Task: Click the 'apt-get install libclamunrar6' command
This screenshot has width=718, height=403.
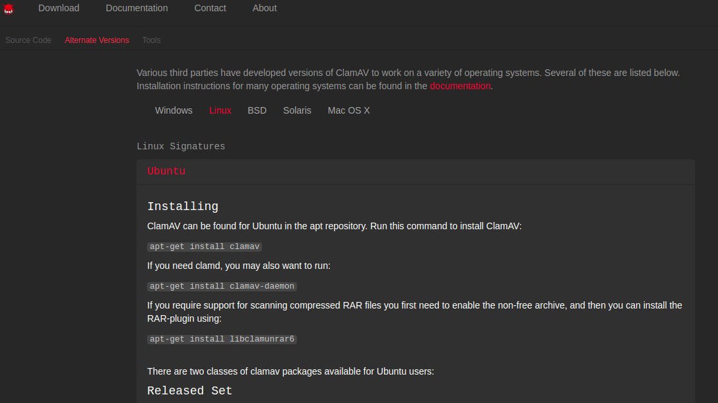Action: click(222, 340)
